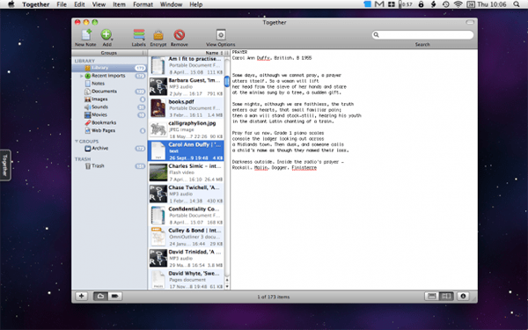Click the list scroll down arrow

click(227, 287)
